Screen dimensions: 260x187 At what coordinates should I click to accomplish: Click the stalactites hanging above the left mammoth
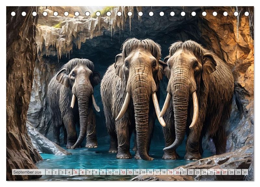(65, 39)
